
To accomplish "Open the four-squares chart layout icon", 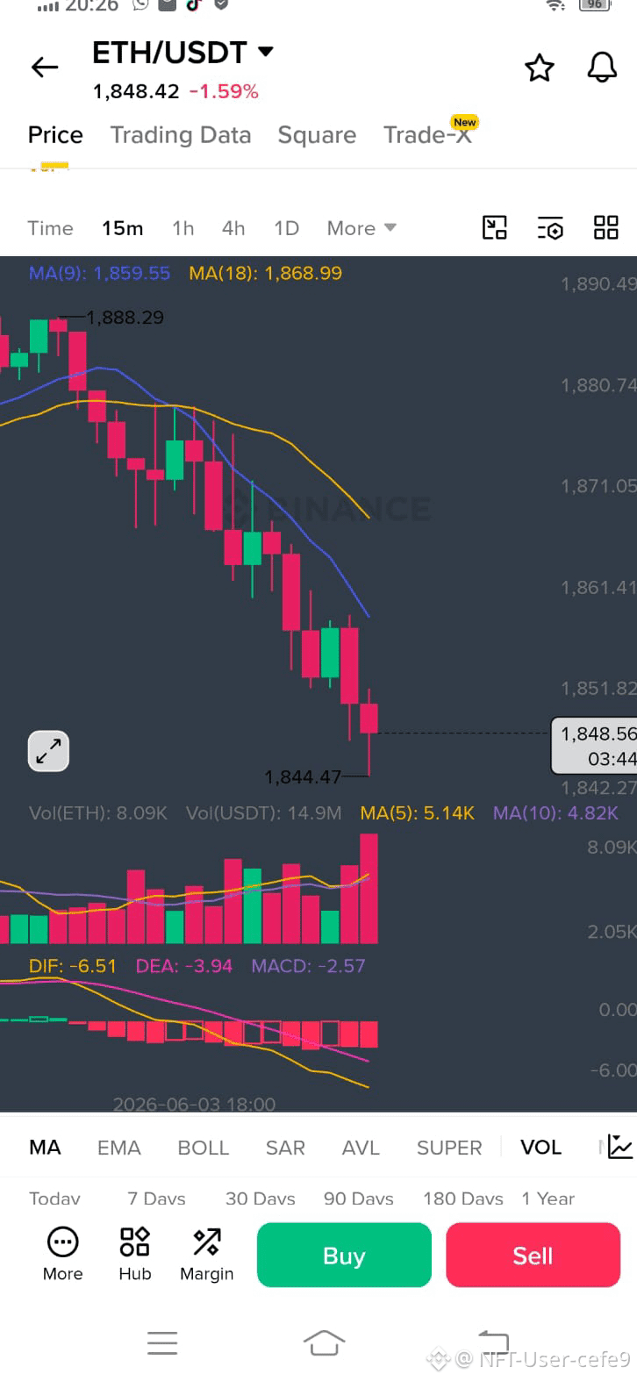I will coord(606,228).
